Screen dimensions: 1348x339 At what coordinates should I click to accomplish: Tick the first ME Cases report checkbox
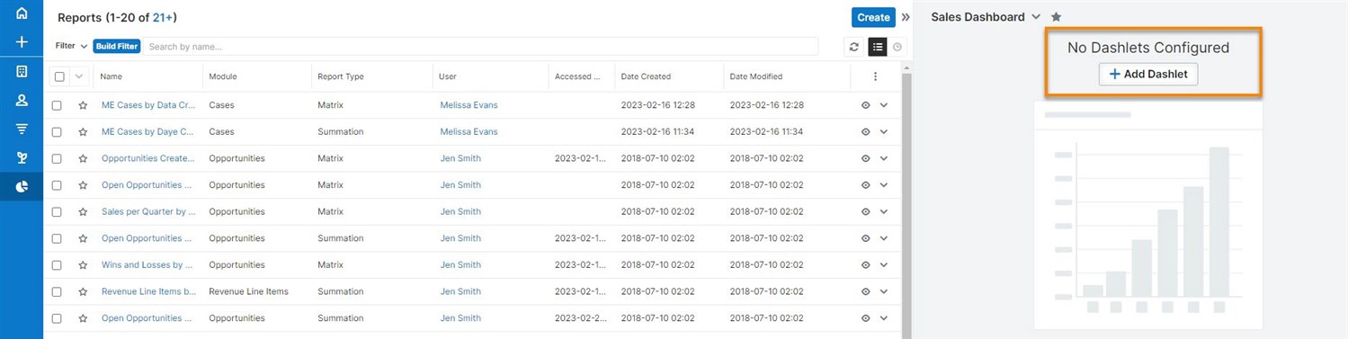coord(57,105)
